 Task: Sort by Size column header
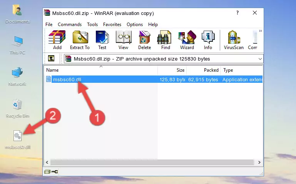point(172,70)
